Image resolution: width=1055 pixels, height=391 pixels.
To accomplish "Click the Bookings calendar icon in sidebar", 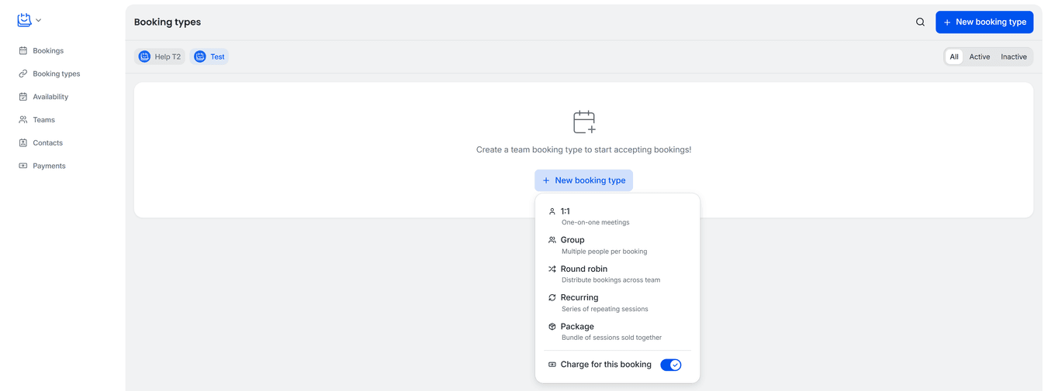I will tap(23, 50).
